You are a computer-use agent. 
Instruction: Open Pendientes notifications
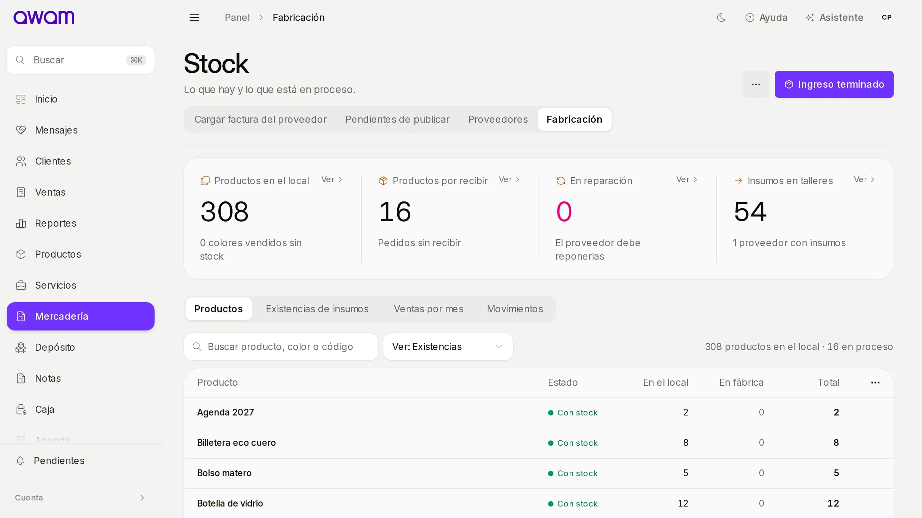[81, 461]
